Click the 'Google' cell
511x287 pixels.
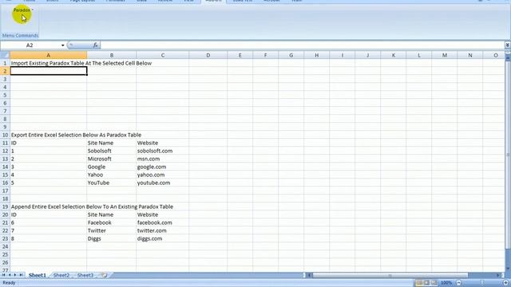(x=112, y=167)
